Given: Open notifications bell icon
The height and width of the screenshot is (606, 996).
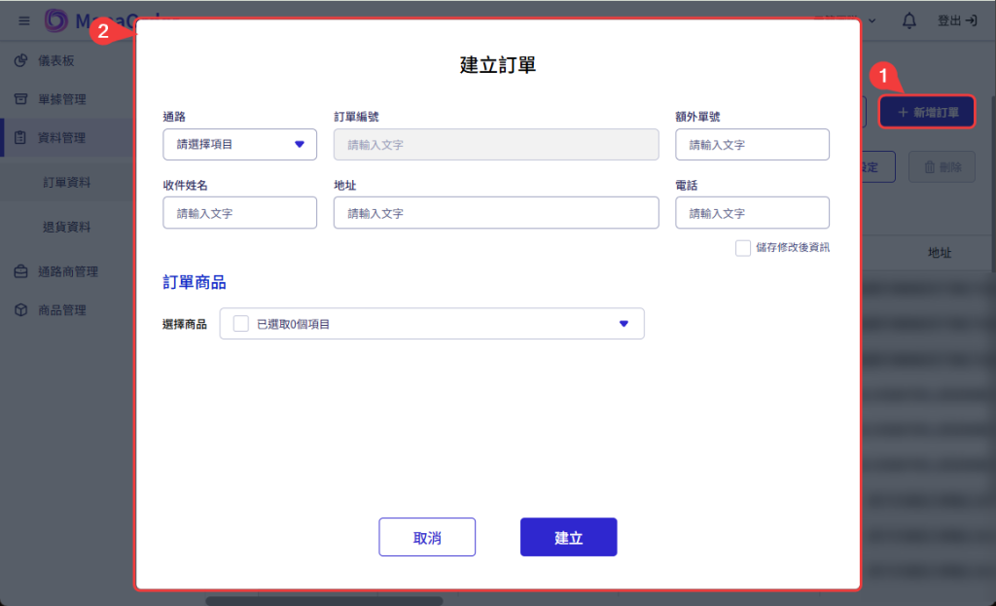Looking at the screenshot, I should point(909,20).
